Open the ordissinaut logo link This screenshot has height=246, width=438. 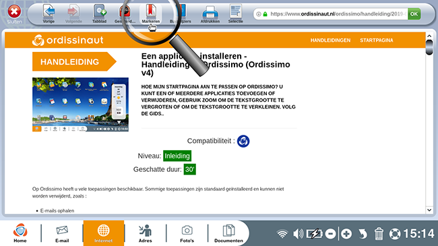point(68,40)
